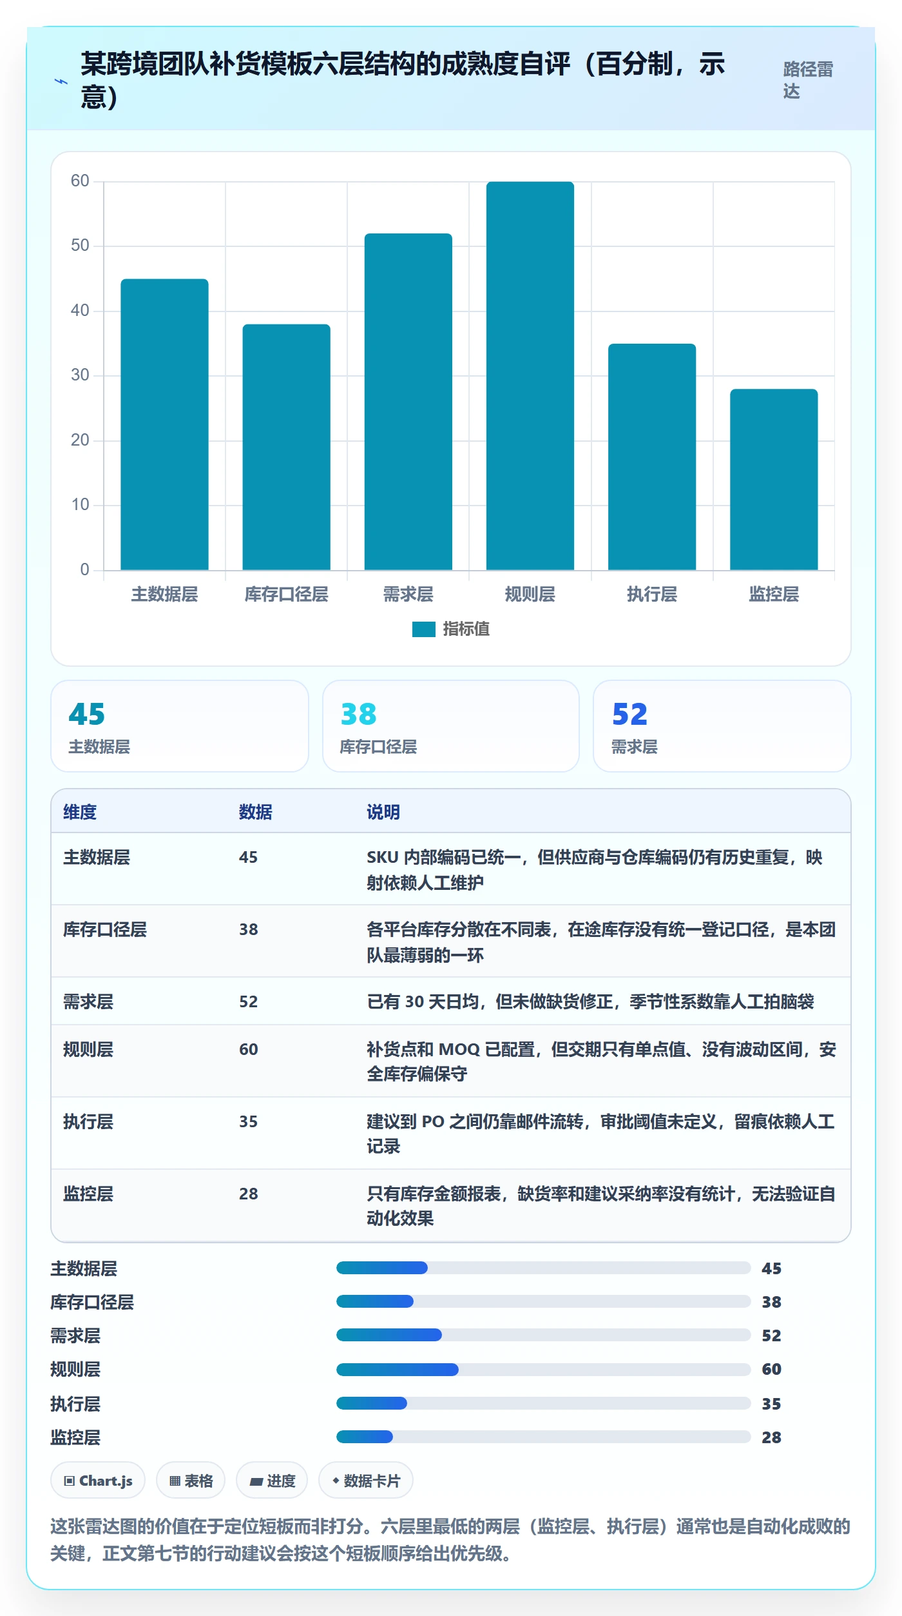Click the 45 value beside 主数据层 progress

[771, 1268]
